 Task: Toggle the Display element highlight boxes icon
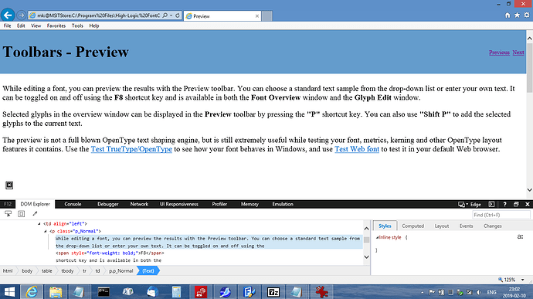(22, 213)
